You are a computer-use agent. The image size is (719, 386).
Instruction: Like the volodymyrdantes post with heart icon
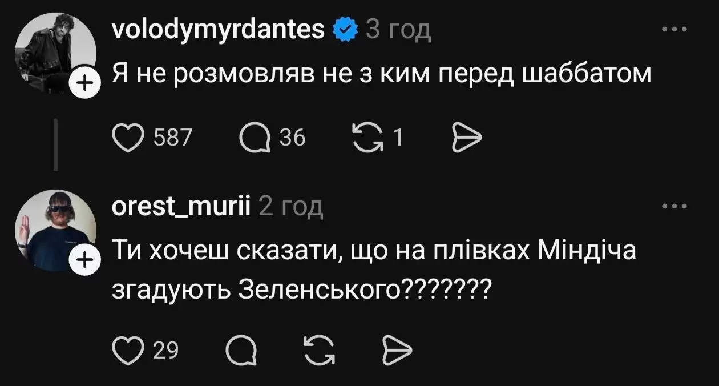(x=127, y=138)
